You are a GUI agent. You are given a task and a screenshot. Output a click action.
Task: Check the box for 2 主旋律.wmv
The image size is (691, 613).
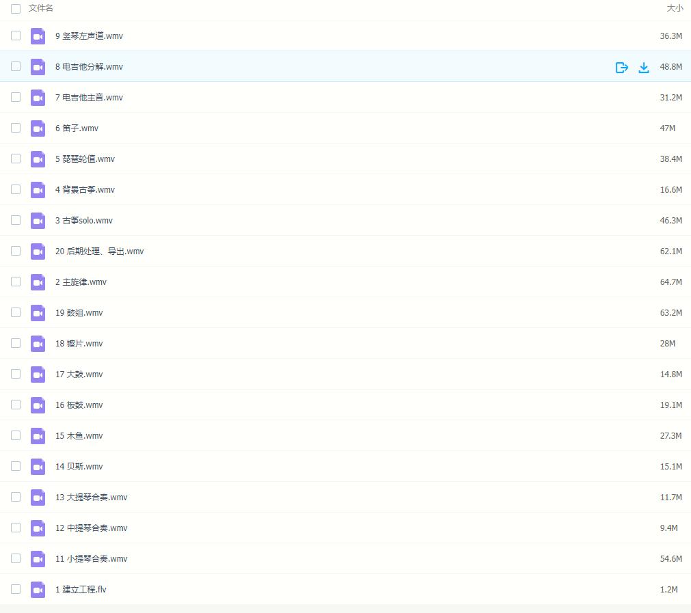click(16, 282)
